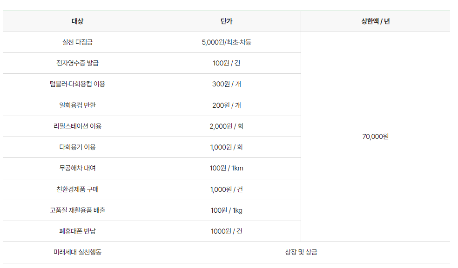The height and width of the screenshot is (268, 458).
Task: Click the 전자영수증 발급 cell
Action: click(x=77, y=63)
